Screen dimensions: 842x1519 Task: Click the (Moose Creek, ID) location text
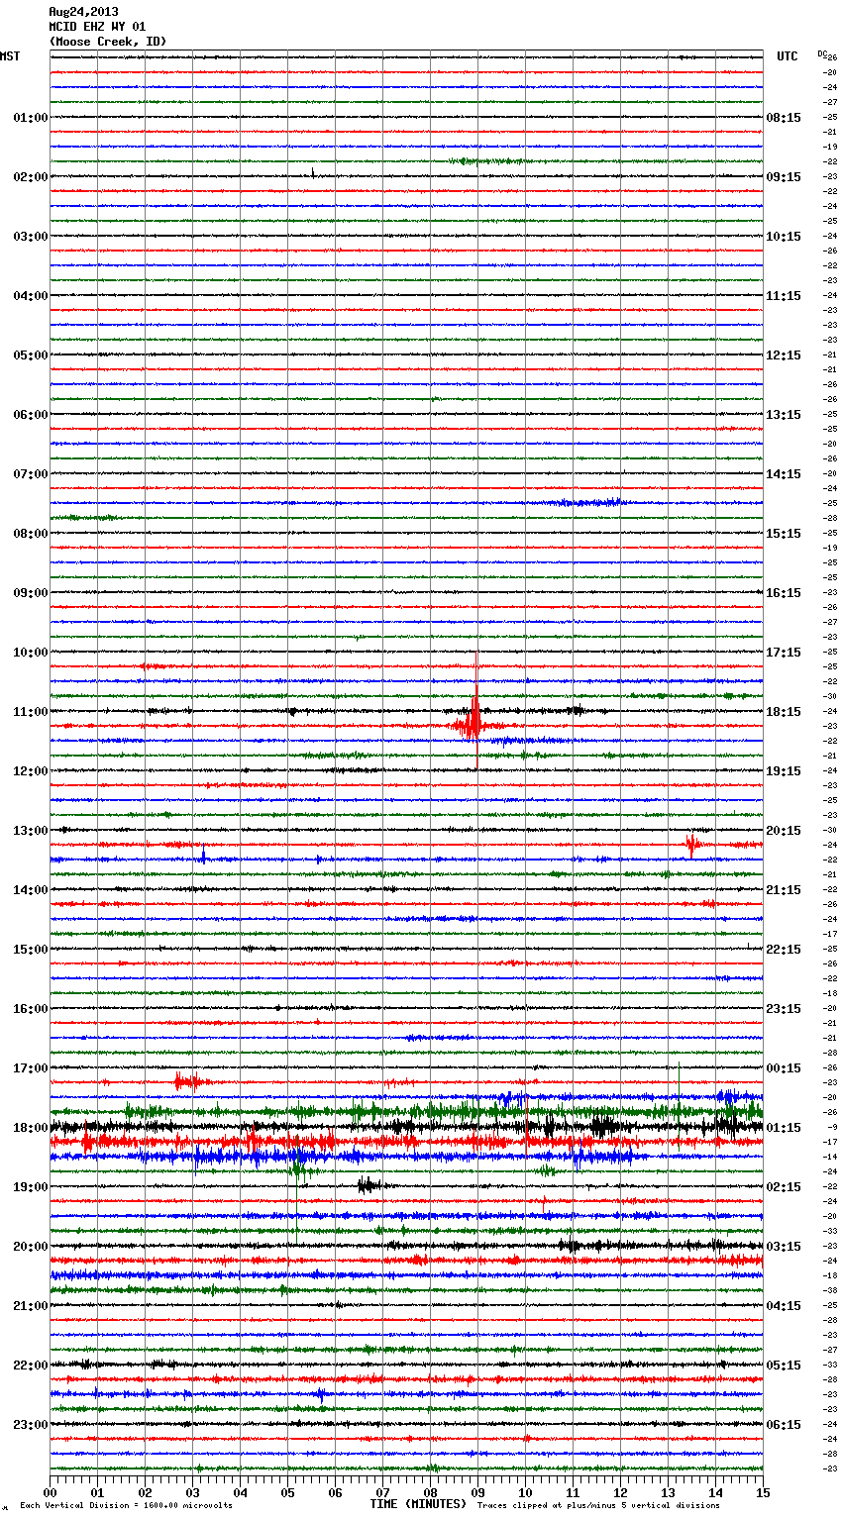(108, 42)
